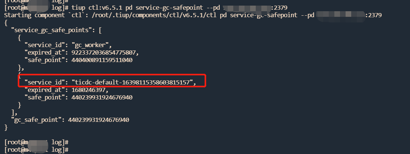410x154 pixels.
Task: Click the closing square bracket of array
Action: [x=13, y=112]
